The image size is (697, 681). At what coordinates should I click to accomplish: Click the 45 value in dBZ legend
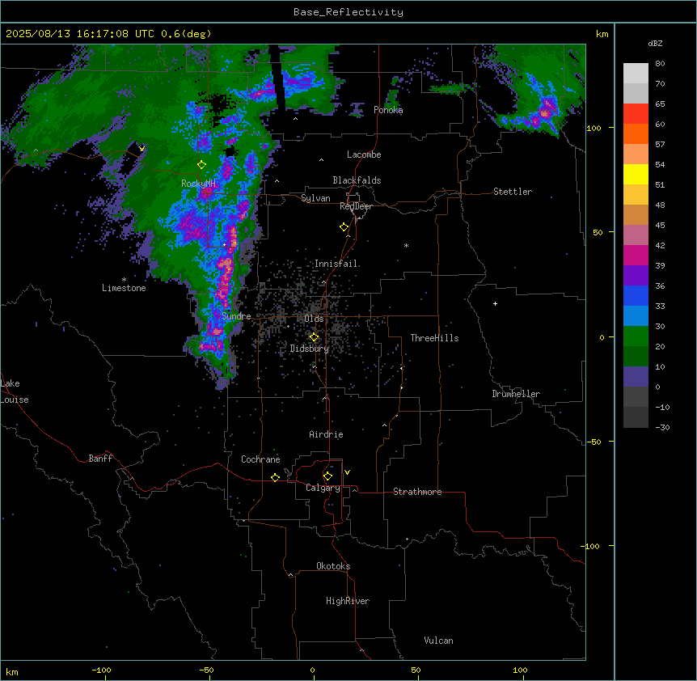coord(660,226)
